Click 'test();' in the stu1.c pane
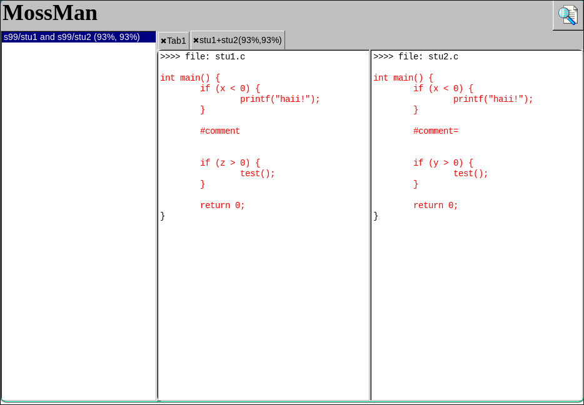The width and height of the screenshot is (584, 405). pyautogui.click(x=257, y=174)
